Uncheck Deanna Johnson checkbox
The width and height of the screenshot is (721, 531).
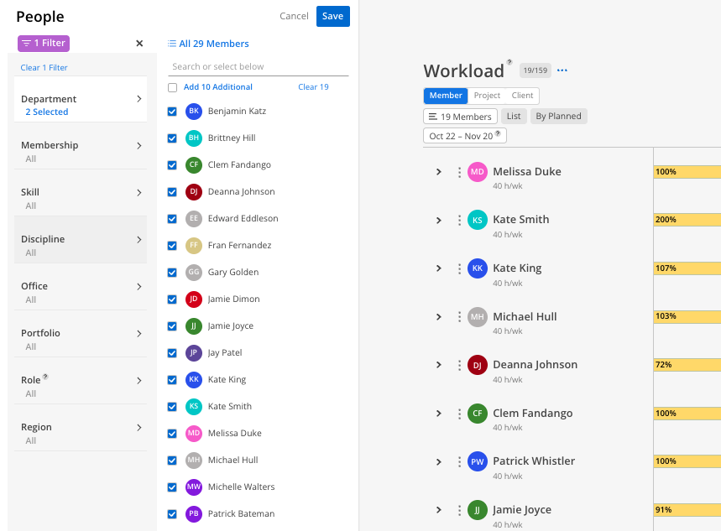pos(172,192)
